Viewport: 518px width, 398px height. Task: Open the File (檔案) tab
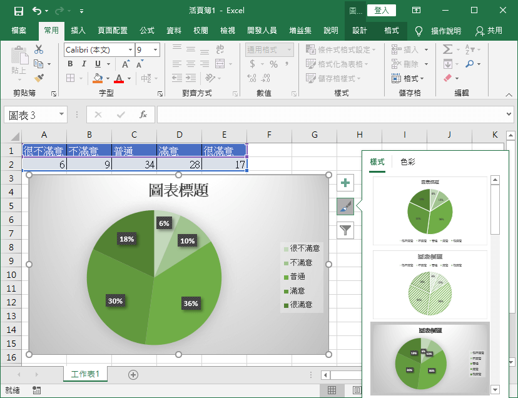point(19,31)
